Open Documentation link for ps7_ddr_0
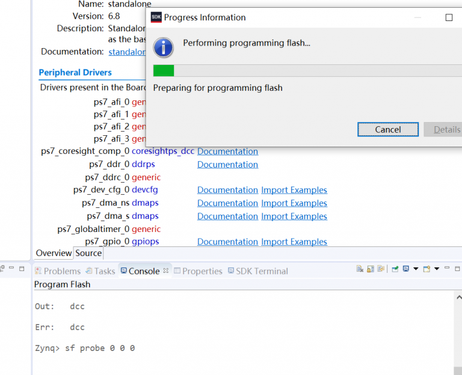Image resolution: width=462 pixels, height=375 pixels. pyautogui.click(x=227, y=164)
